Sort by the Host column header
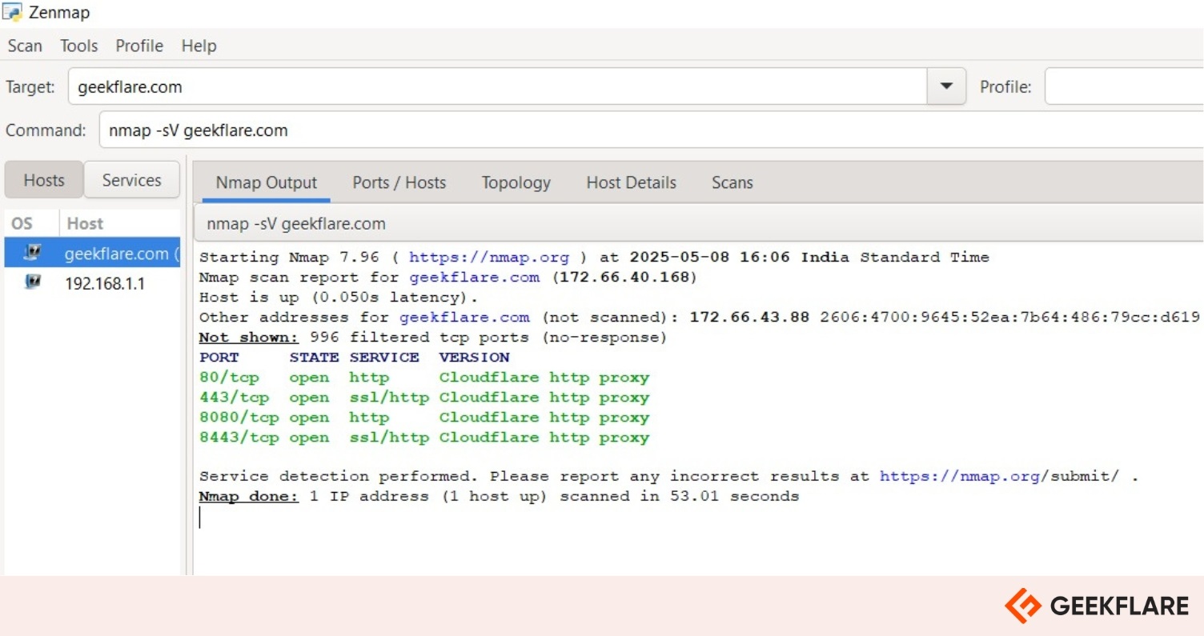 point(120,223)
